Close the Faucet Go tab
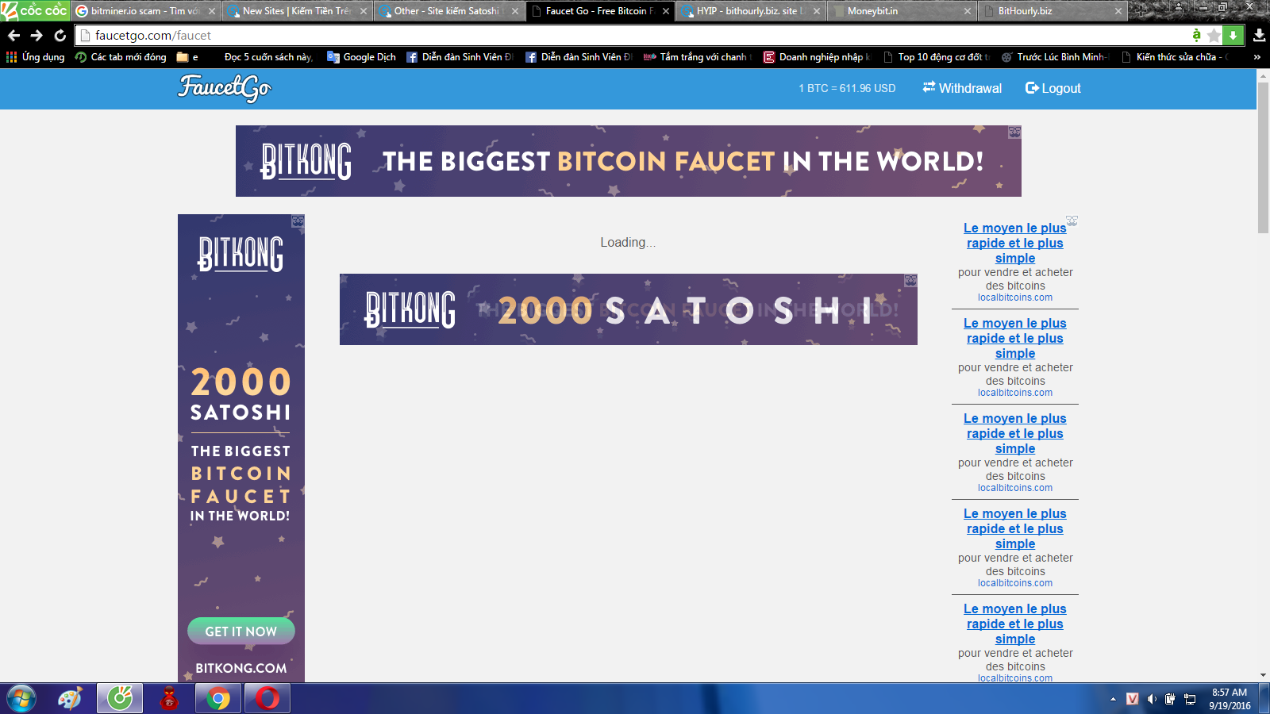The image size is (1270, 714). click(x=665, y=11)
